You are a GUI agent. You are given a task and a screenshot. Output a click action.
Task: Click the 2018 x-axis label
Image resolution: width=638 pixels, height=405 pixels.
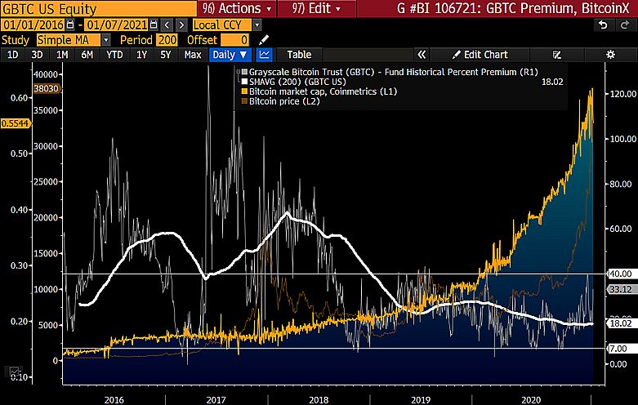coord(319,400)
